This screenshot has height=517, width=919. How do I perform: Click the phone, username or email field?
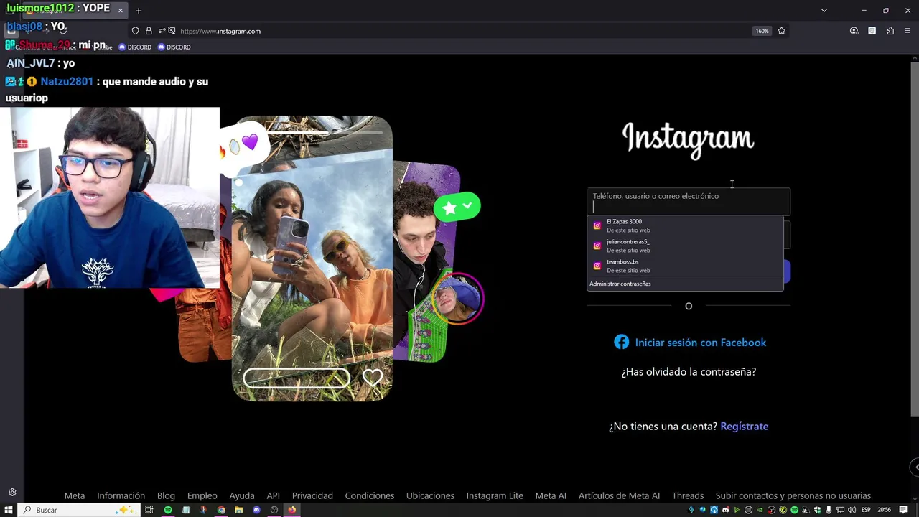(689, 202)
